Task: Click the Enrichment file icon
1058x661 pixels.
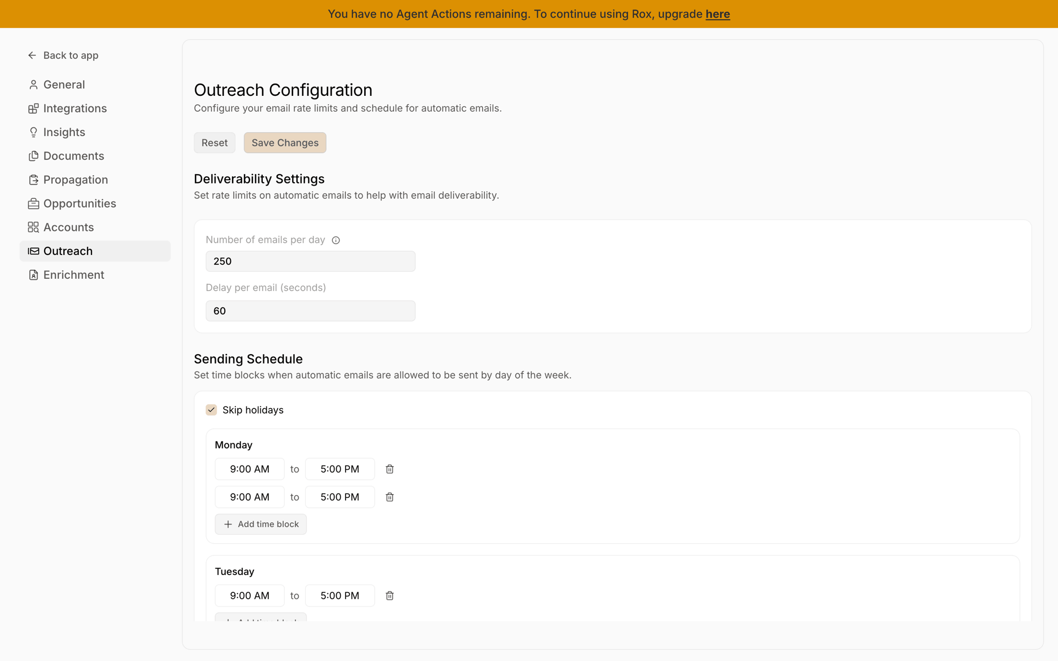Action: pyautogui.click(x=34, y=275)
